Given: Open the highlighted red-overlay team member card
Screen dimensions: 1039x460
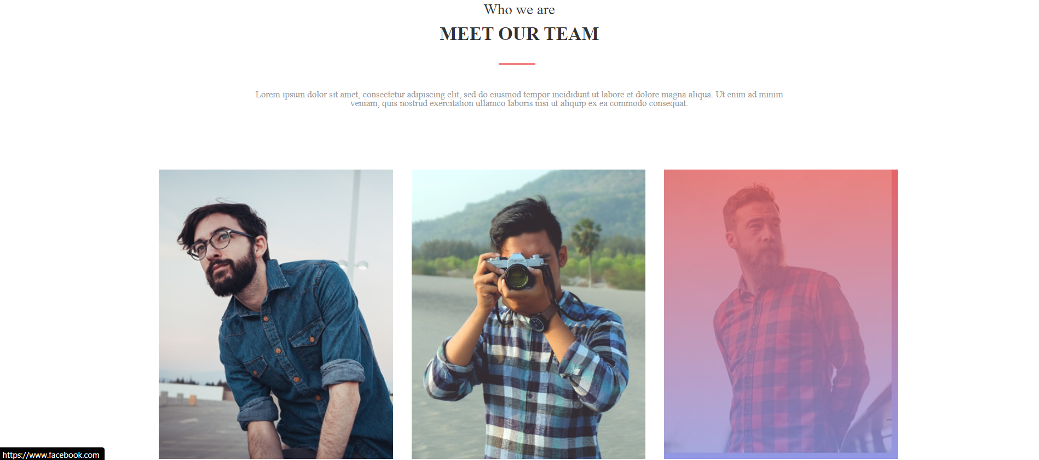Looking at the screenshot, I should (781, 314).
